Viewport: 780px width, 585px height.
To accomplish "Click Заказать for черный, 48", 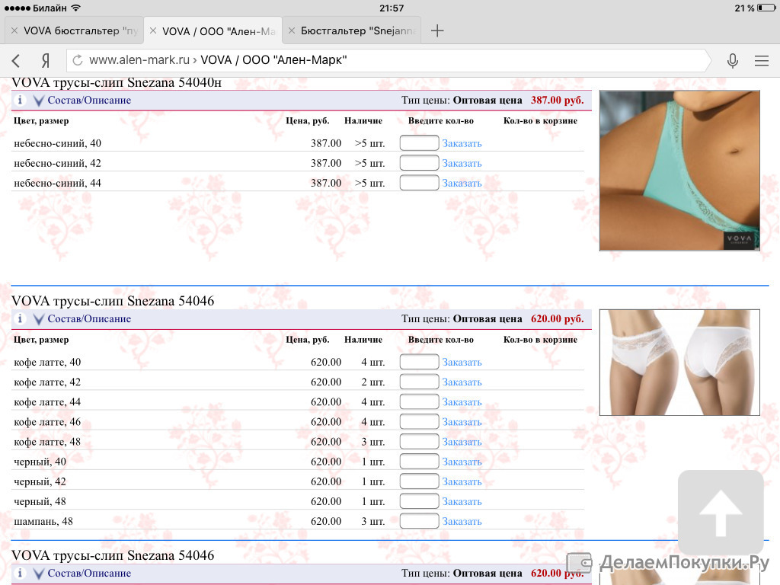I will point(462,501).
